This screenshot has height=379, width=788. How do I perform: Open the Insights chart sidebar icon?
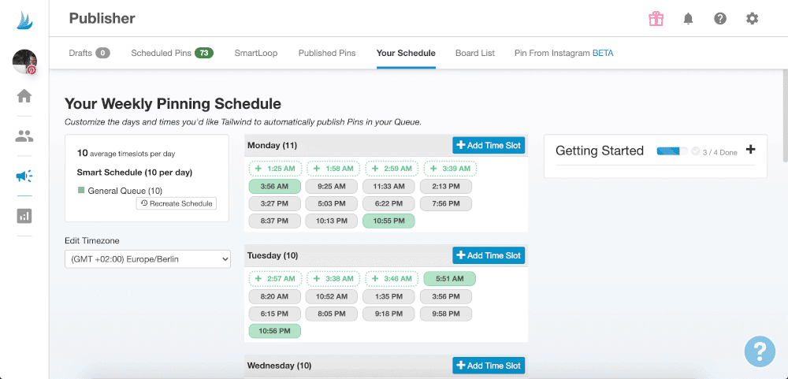(24, 216)
